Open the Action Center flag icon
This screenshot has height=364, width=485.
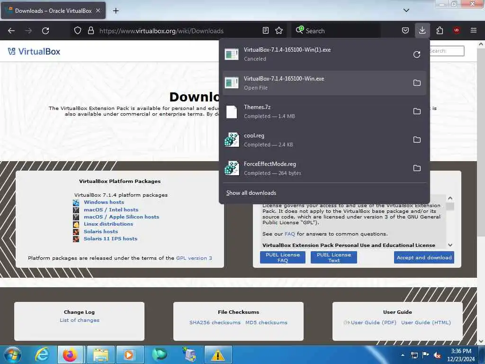tap(426, 355)
